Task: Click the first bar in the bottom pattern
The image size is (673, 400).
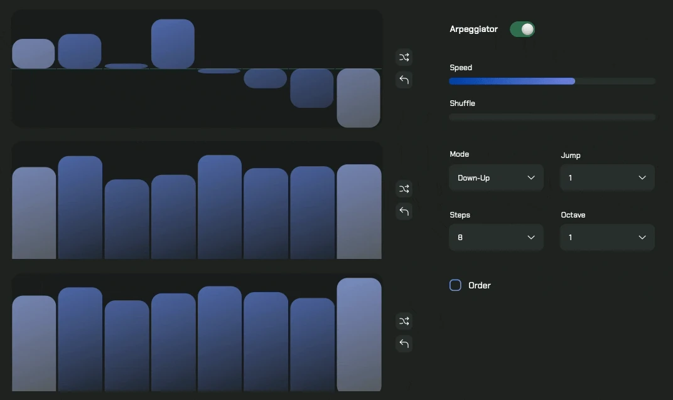Action: click(34, 342)
